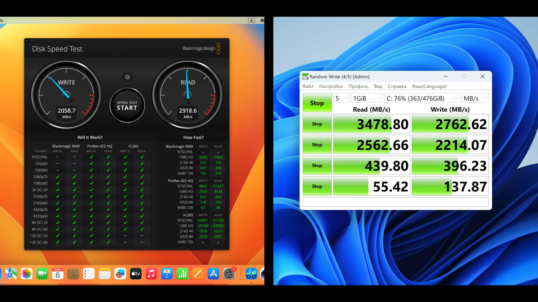The height and width of the screenshot is (302, 538).
Task: Expand the MB/s unit dropdown
Action: click(x=475, y=98)
